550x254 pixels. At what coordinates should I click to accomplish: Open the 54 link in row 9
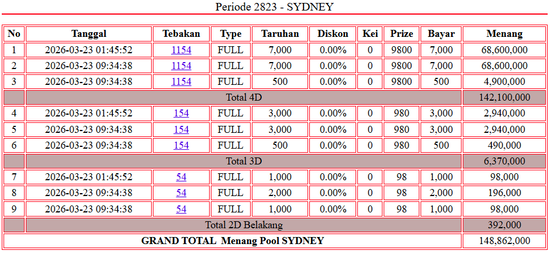(181, 209)
